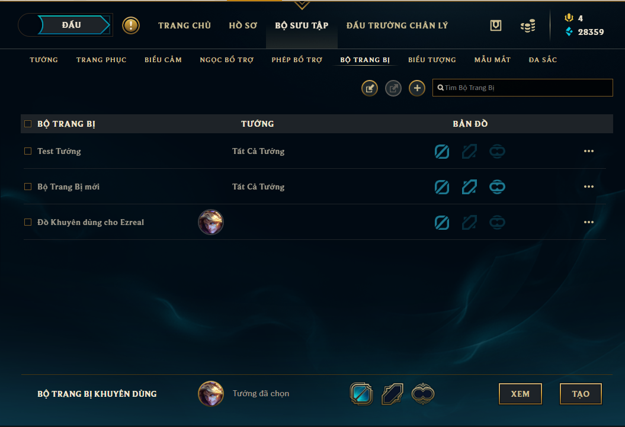
Task: Click the import item set icon
Action: (370, 88)
